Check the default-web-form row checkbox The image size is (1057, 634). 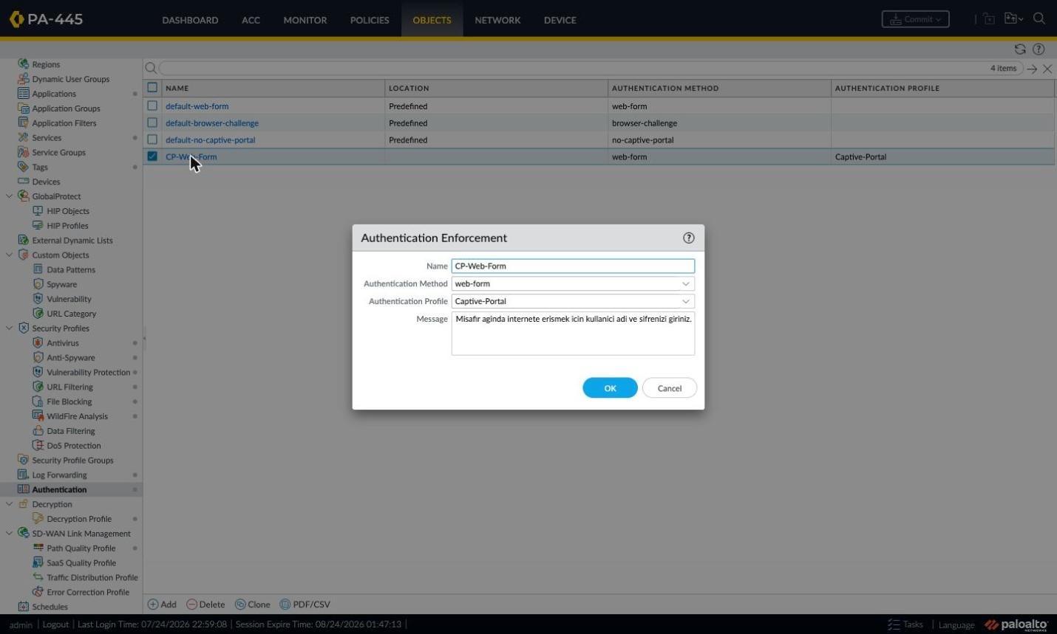[x=152, y=106]
